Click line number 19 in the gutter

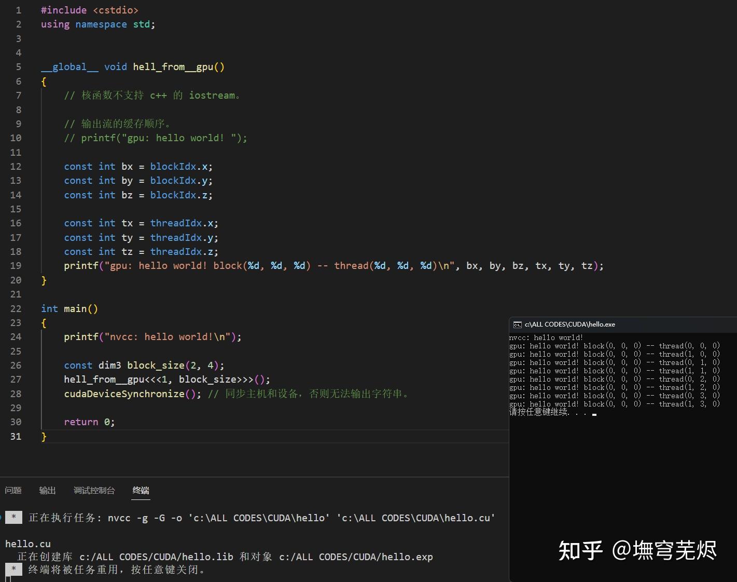click(16, 265)
